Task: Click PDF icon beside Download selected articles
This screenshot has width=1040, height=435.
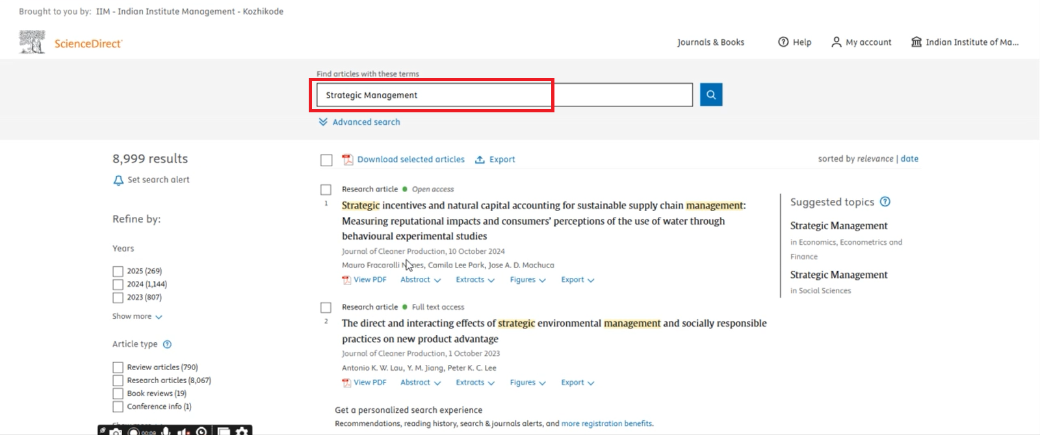Action: coord(348,160)
